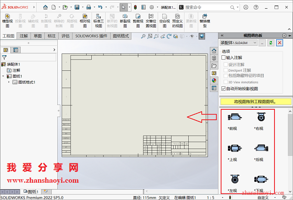Undo the last action
The height and width of the screenshot is (200, 293).
pos(100,7)
